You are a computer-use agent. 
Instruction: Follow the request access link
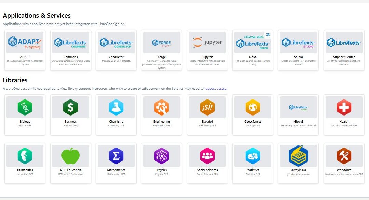pos(215,89)
